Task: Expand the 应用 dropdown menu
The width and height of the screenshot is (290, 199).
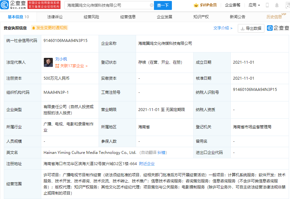Action: pyautogui.click(x=254, y=5)
